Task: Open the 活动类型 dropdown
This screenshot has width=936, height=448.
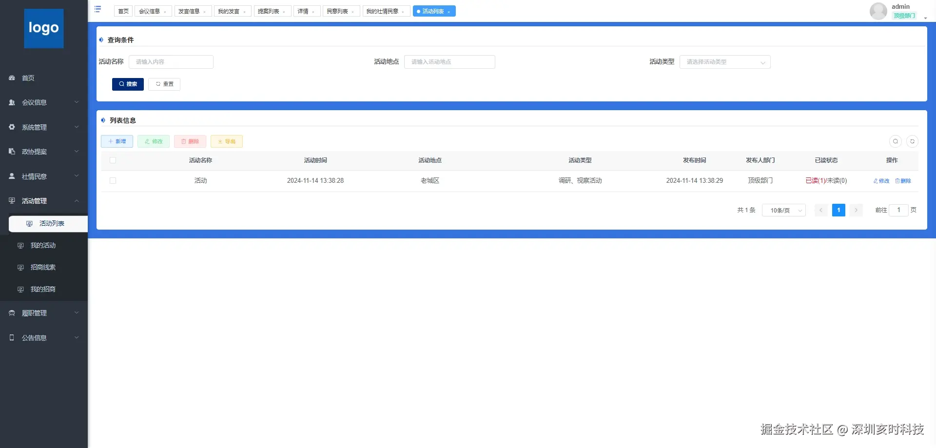Action: pyautogui.click(x=725, y=62)
